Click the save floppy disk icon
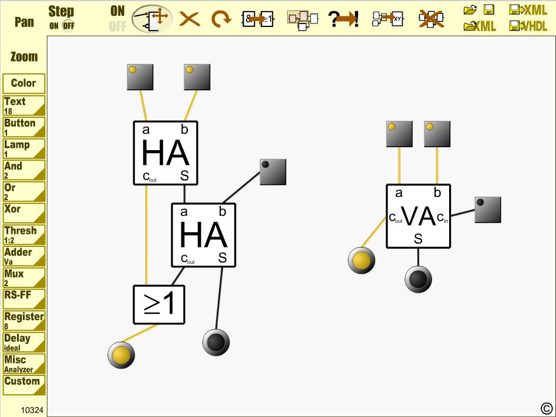 489,9
